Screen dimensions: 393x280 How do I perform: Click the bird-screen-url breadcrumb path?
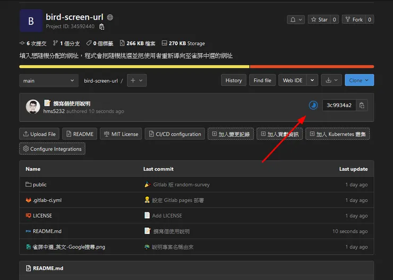tap(101, 81)
